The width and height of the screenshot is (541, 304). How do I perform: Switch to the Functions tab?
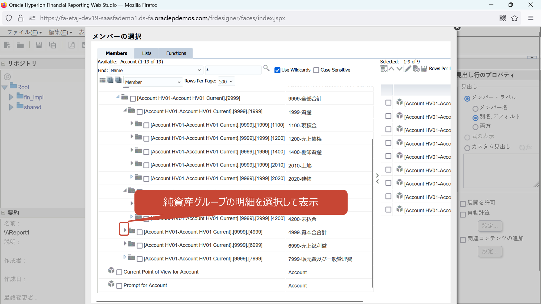point(176,53)
